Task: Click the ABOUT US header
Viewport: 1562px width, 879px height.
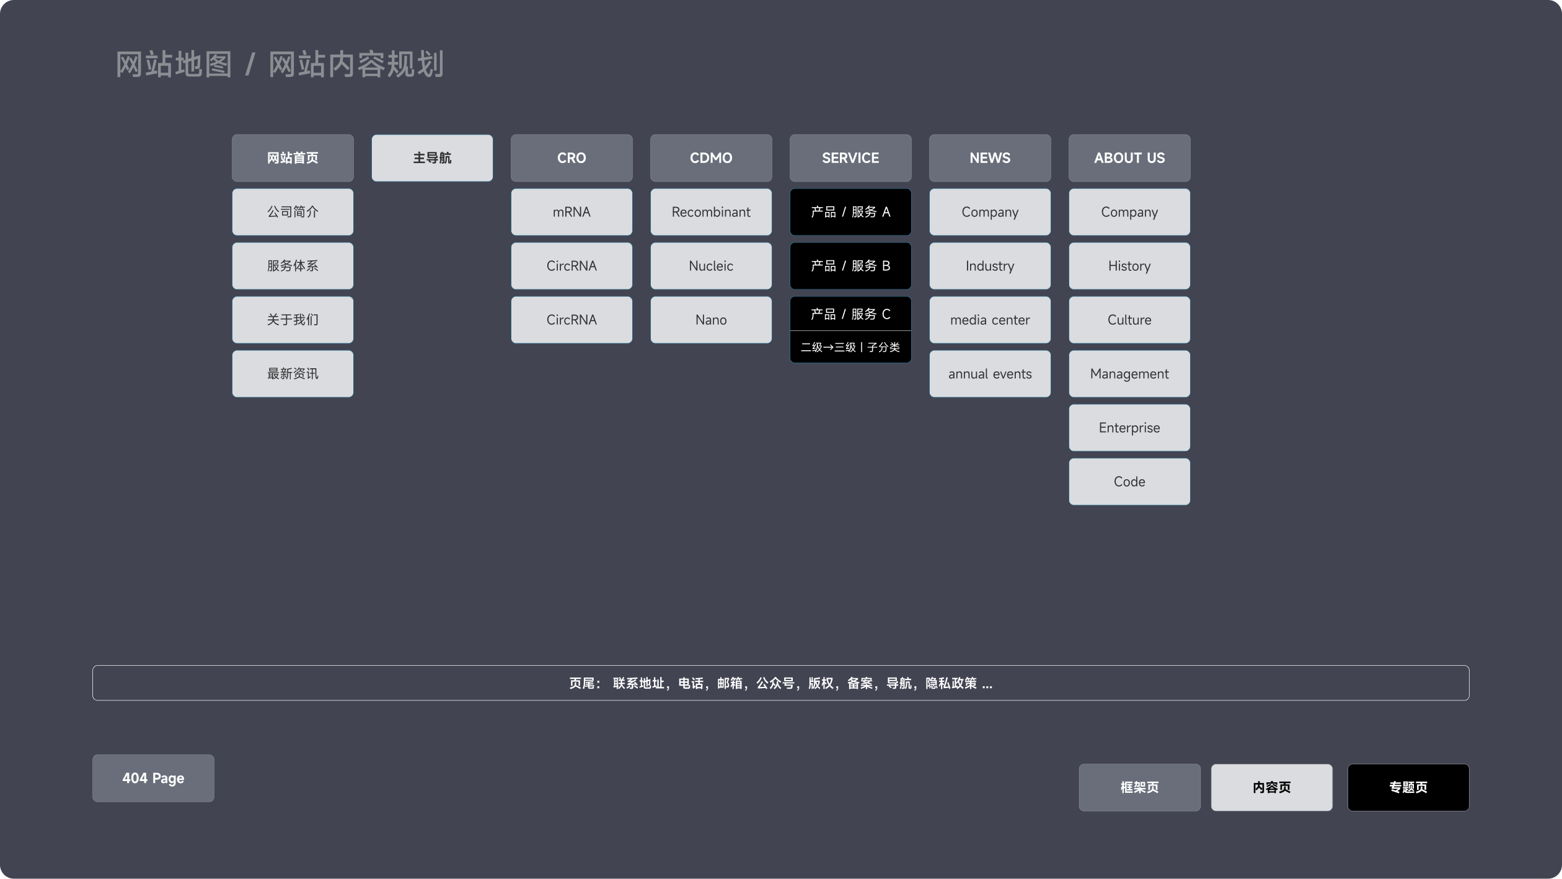Action: [x=1129, y=158]
